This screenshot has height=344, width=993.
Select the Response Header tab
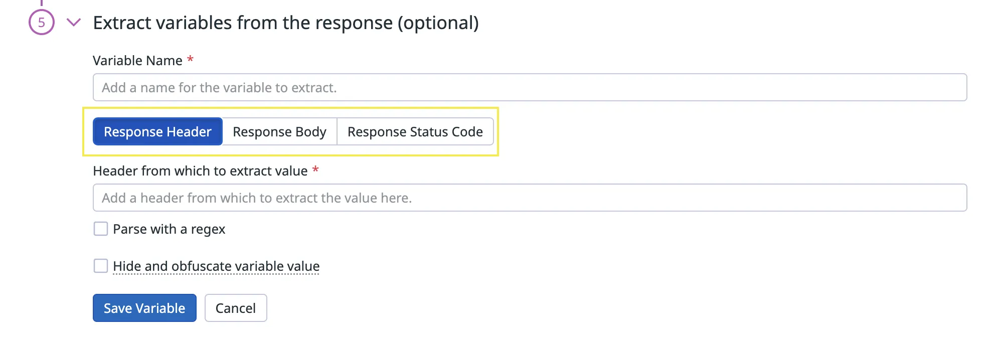157,132
